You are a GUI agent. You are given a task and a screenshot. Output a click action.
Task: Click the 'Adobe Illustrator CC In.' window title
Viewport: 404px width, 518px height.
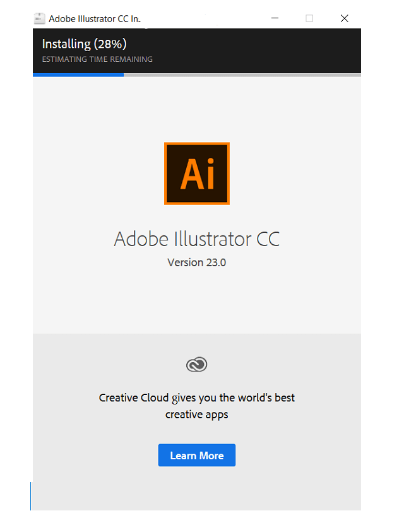tap(95, 19)
